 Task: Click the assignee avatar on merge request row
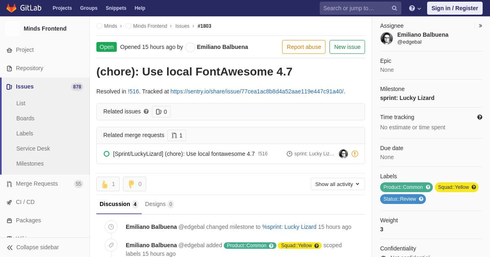pos(343,154)
